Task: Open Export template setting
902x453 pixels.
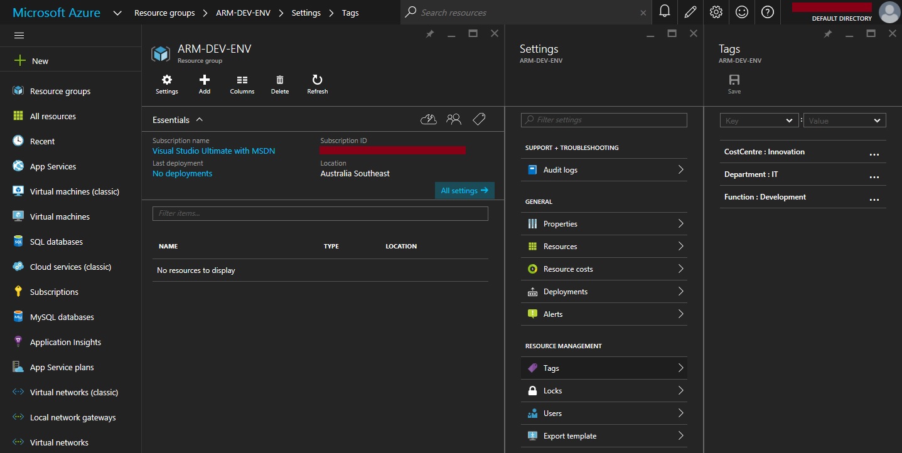Action: [604, 435]
